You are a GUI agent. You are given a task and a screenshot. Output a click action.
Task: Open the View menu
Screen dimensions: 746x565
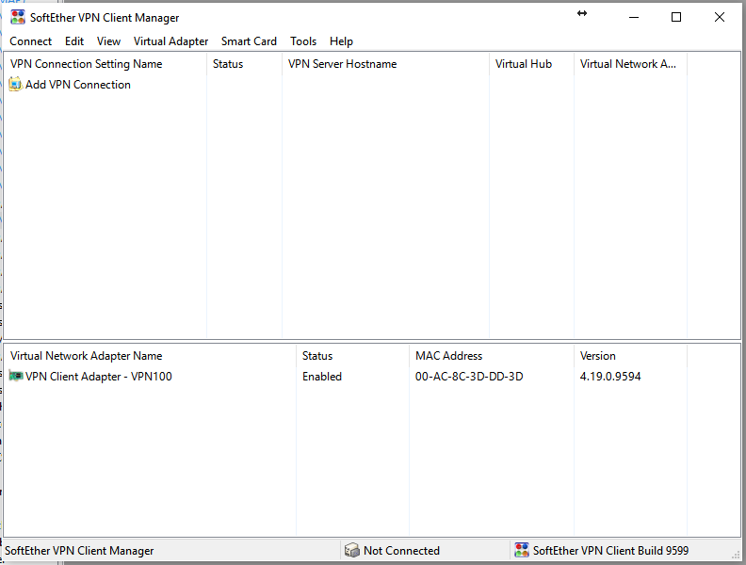pyautogui.click(x=108, y=41)
